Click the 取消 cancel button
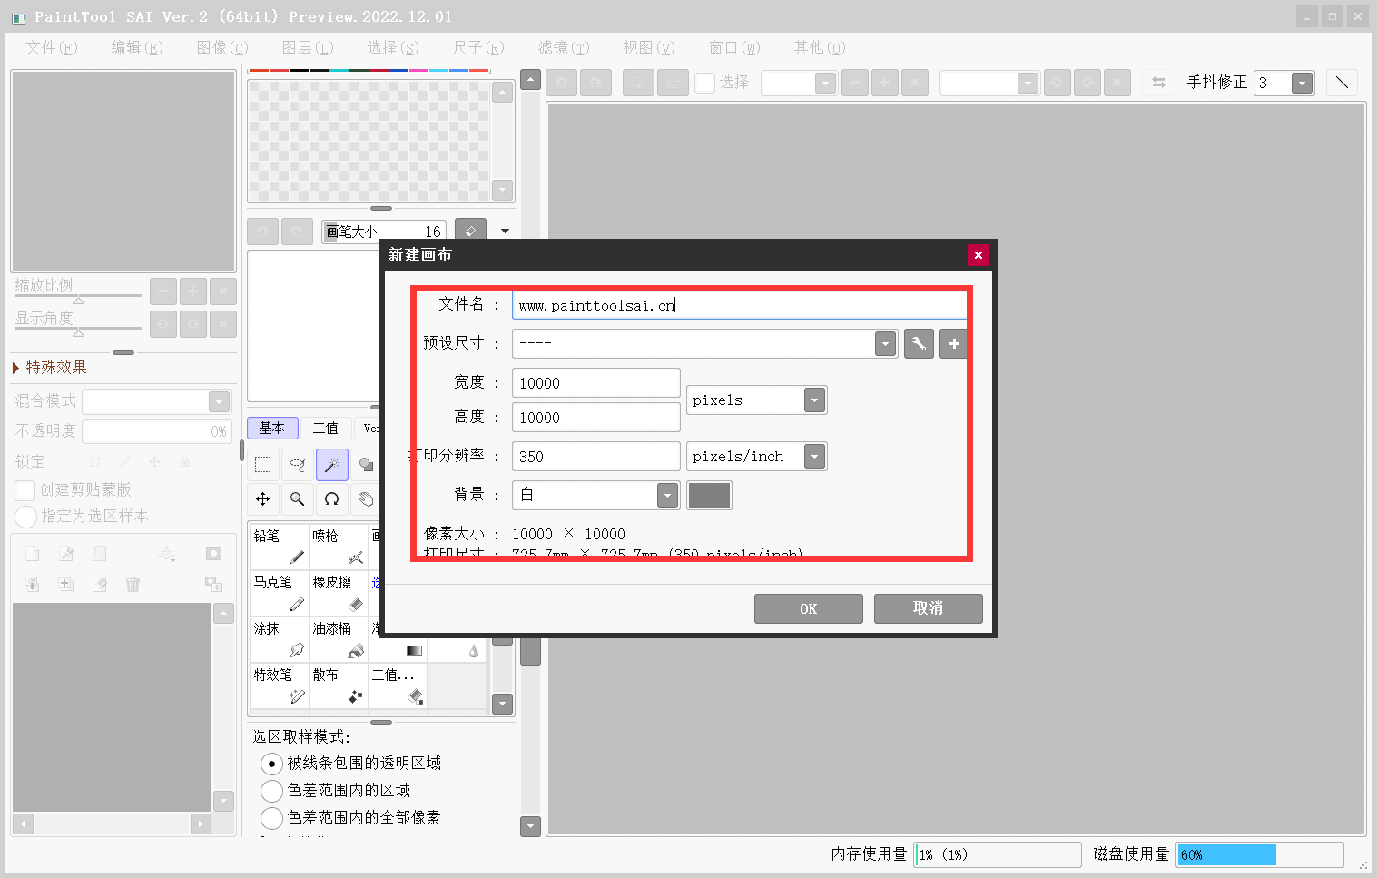1377x878 pixels. [x=928, y=608]
